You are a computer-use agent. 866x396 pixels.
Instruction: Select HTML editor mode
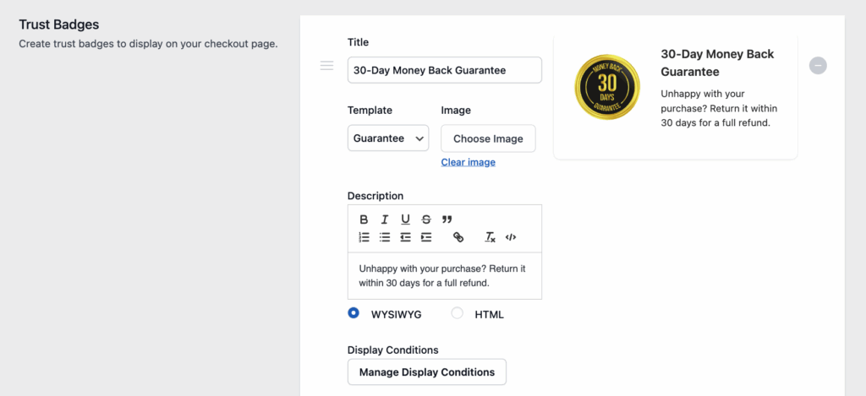(x=457, y=313)
